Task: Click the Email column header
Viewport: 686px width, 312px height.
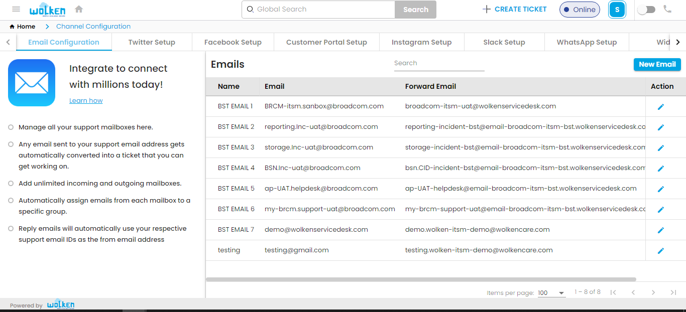Action: tap(275, 86)
